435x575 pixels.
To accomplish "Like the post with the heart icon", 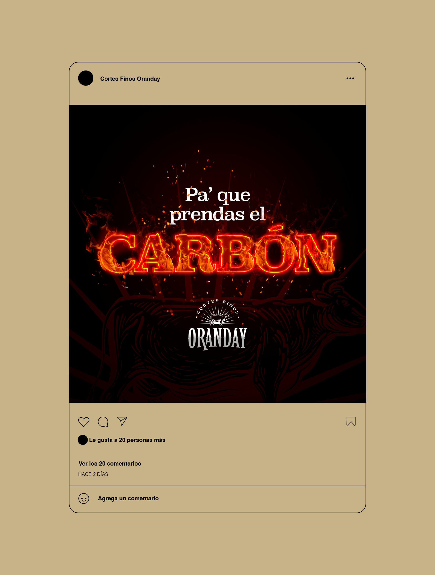I will pos(84,422).
